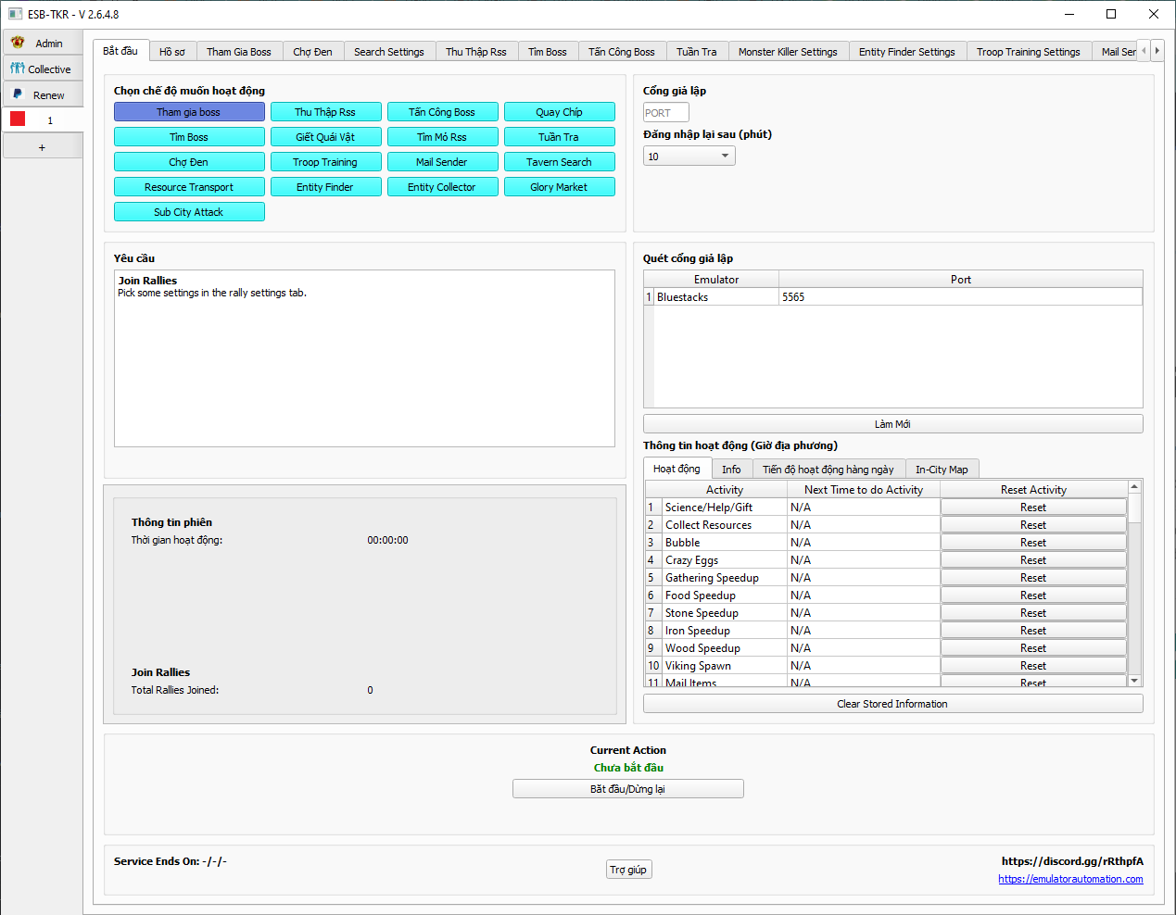
Task: Switch to the Hồ sơ tab
Action: (x=171, y=52)
